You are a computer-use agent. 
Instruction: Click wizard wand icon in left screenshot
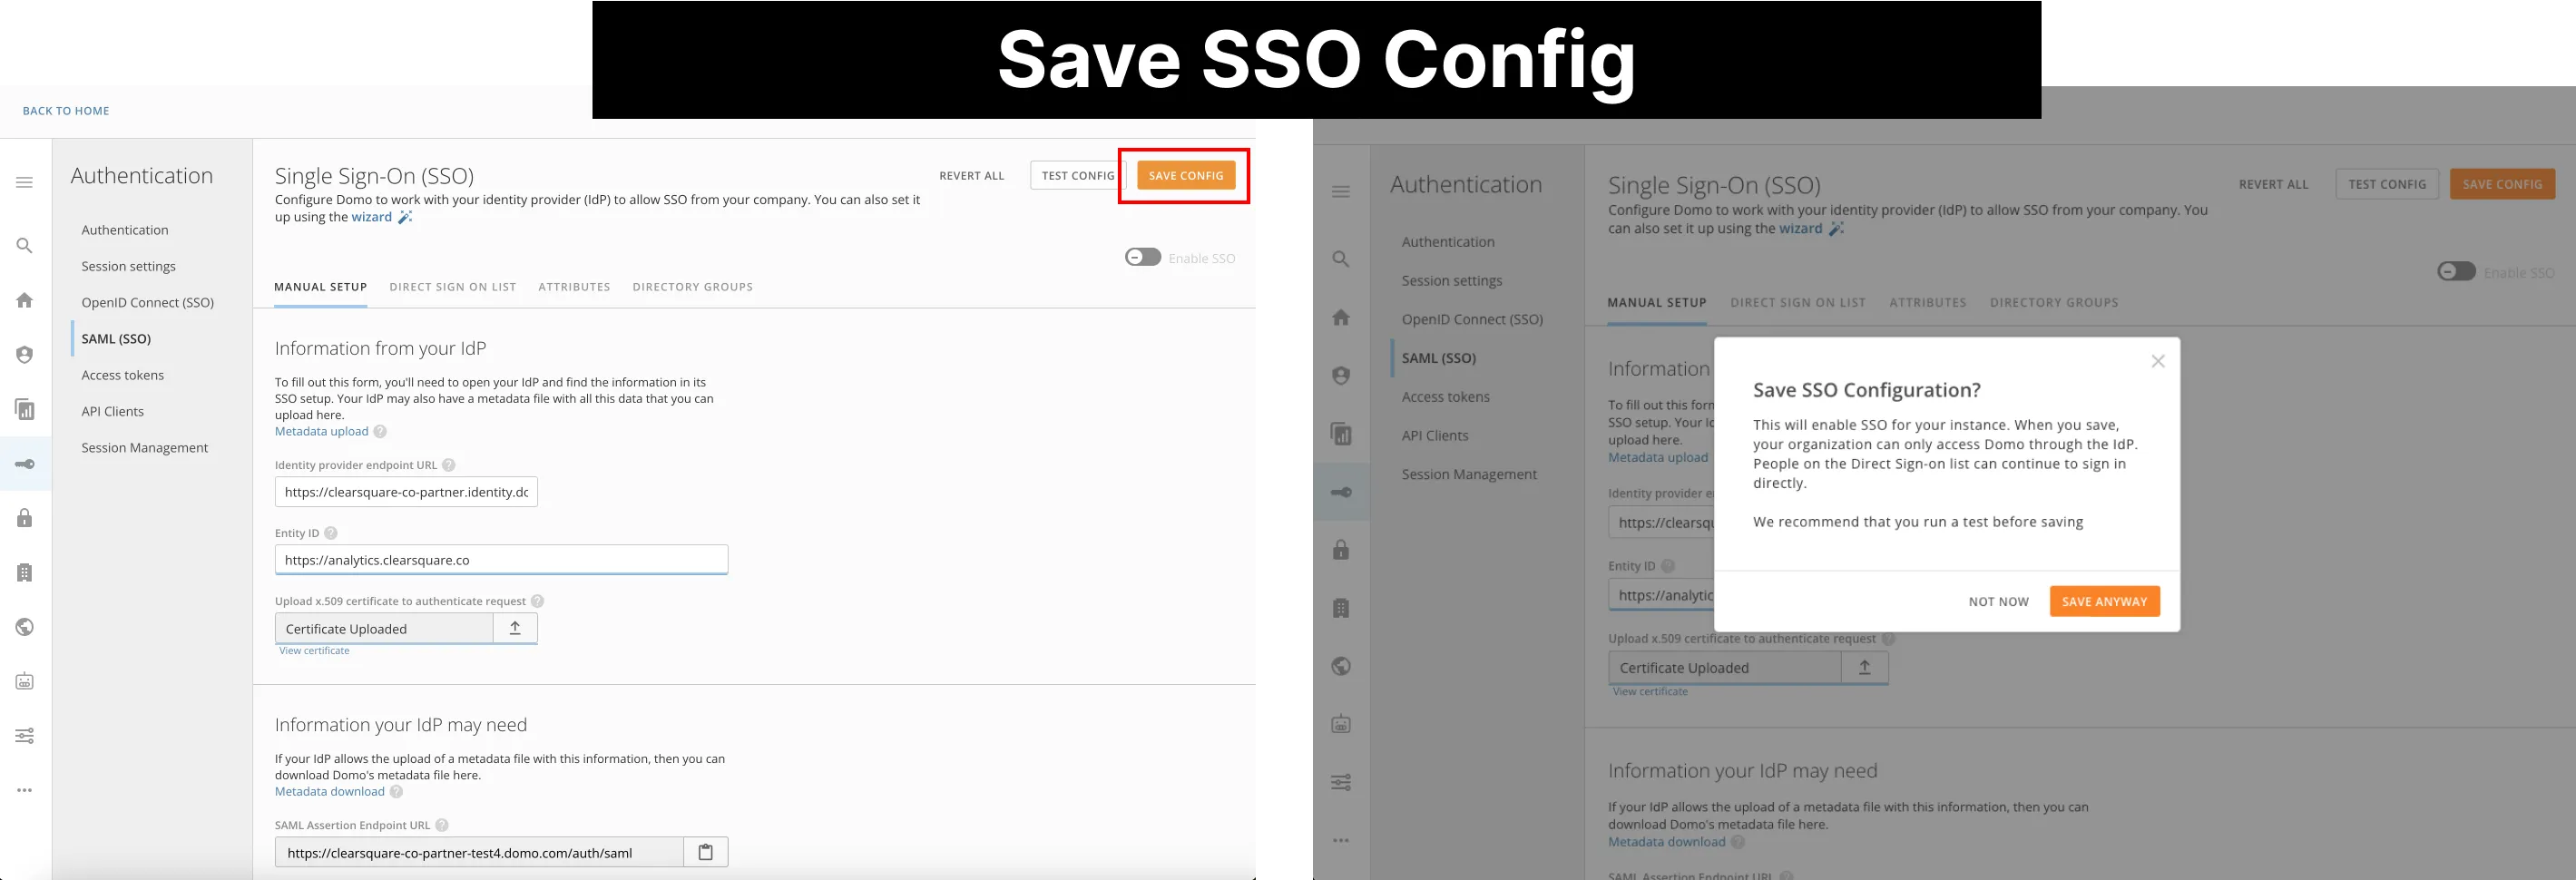[x=405, y=217]
